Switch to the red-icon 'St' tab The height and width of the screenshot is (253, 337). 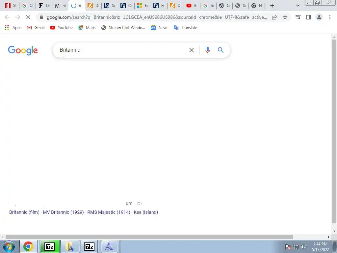11,6
